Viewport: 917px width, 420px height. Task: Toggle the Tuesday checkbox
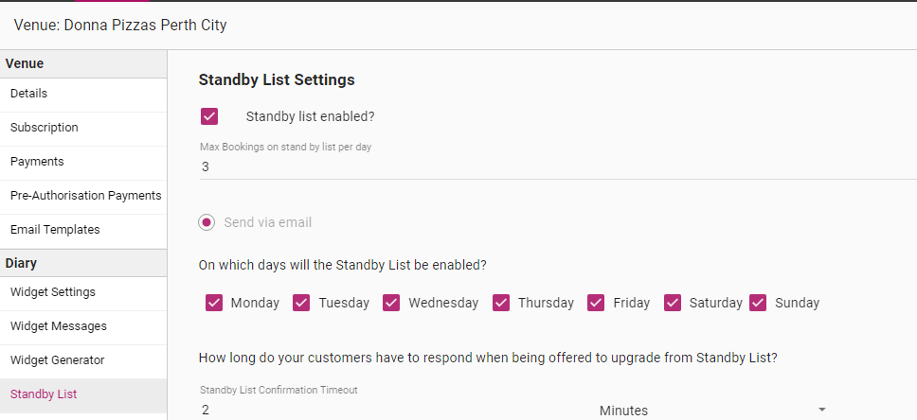click(x=301, y=303)
